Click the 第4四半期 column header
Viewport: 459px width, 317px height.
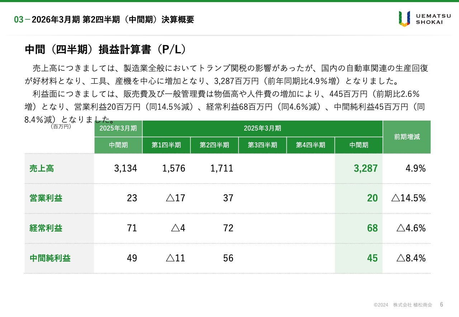[311, 145]
